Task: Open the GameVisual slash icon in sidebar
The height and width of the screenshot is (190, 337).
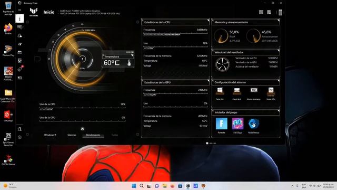Action: [19, 44]
